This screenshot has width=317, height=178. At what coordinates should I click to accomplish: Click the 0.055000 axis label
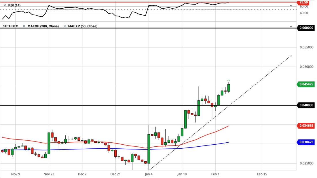[306, 47]
